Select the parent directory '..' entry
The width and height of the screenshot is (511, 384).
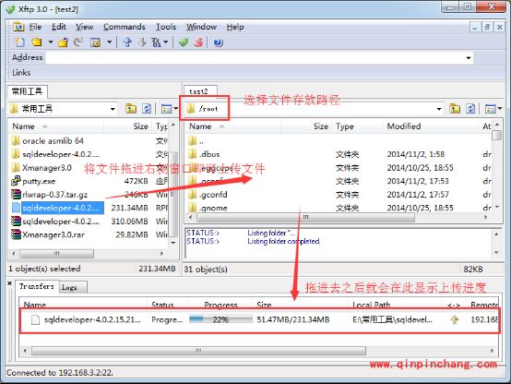coord(196,141)
